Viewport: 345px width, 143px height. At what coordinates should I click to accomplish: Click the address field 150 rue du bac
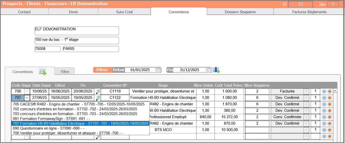coord(77,41)
